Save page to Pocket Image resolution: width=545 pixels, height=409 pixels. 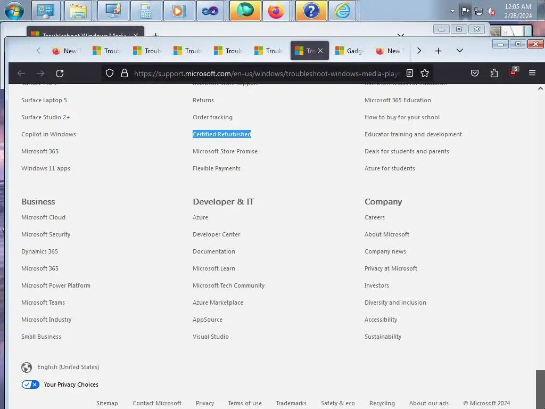[475, 73]
